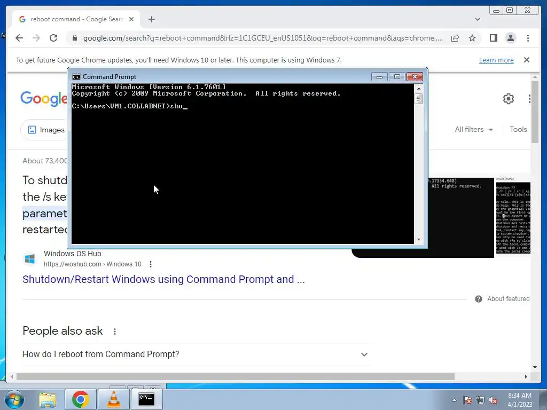Image resolution: width=547 pixels, height=410 pixels.
Task: Click Chrome page scroll down arrow
Action: pos(535,367)
